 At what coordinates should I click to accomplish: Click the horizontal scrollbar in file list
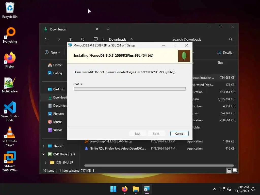pos(159,166)
